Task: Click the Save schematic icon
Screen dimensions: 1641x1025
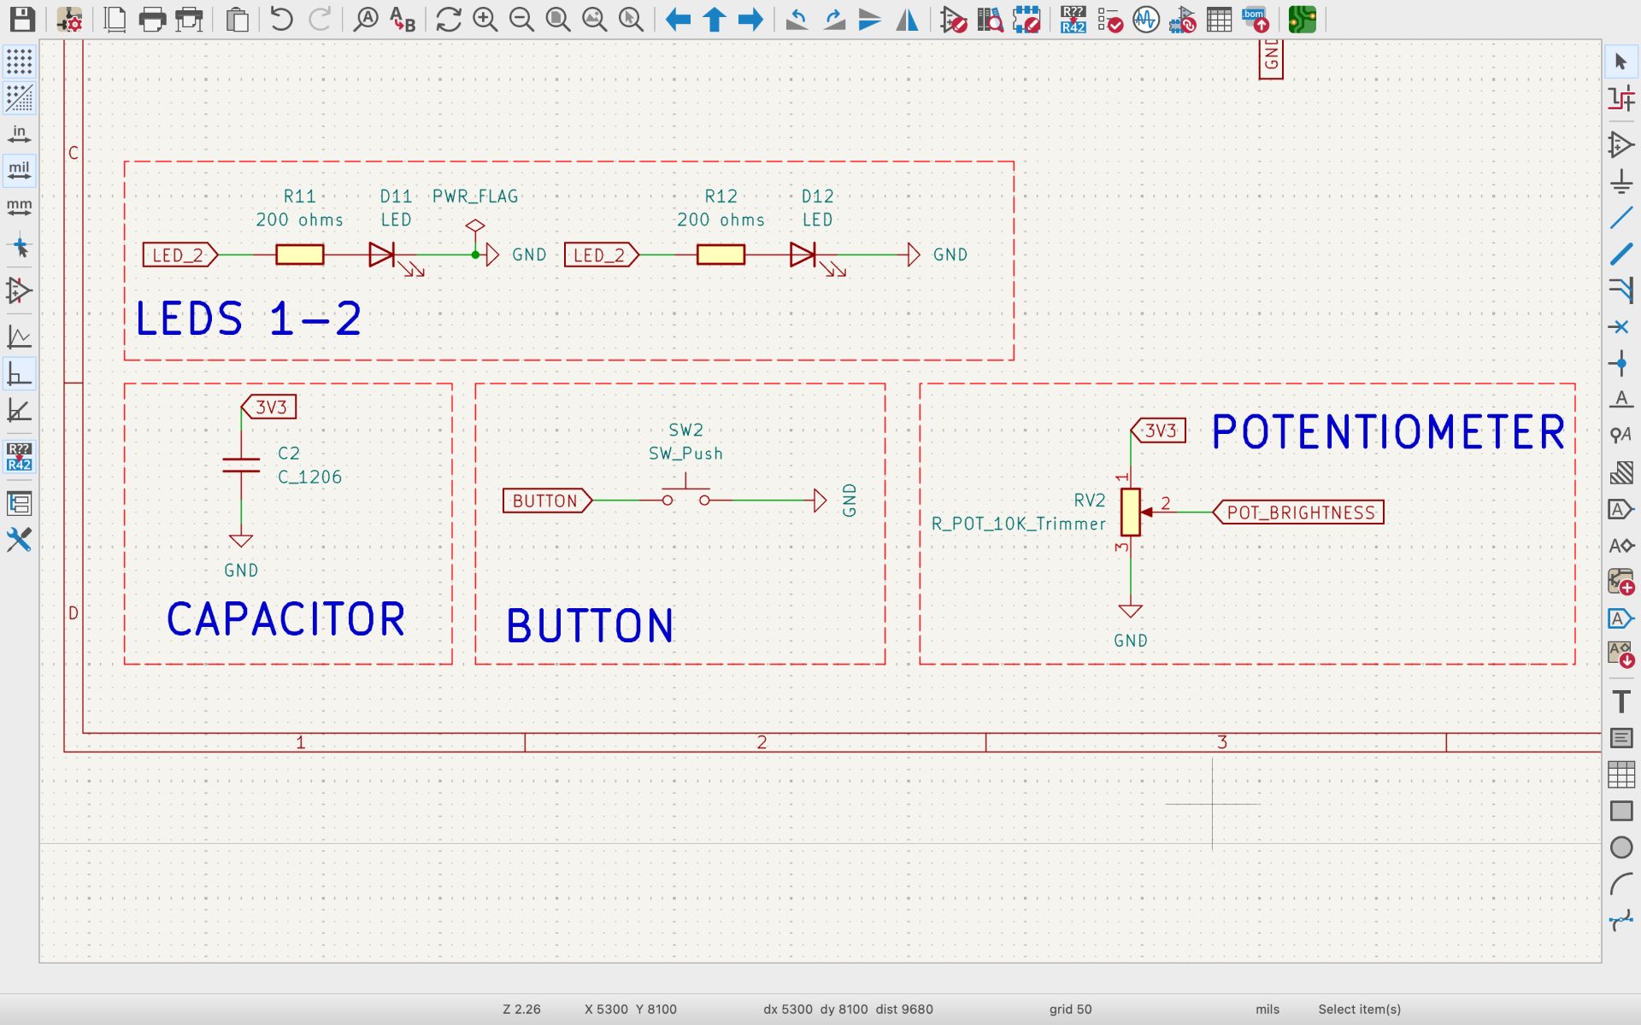Action: coord(21,19)
